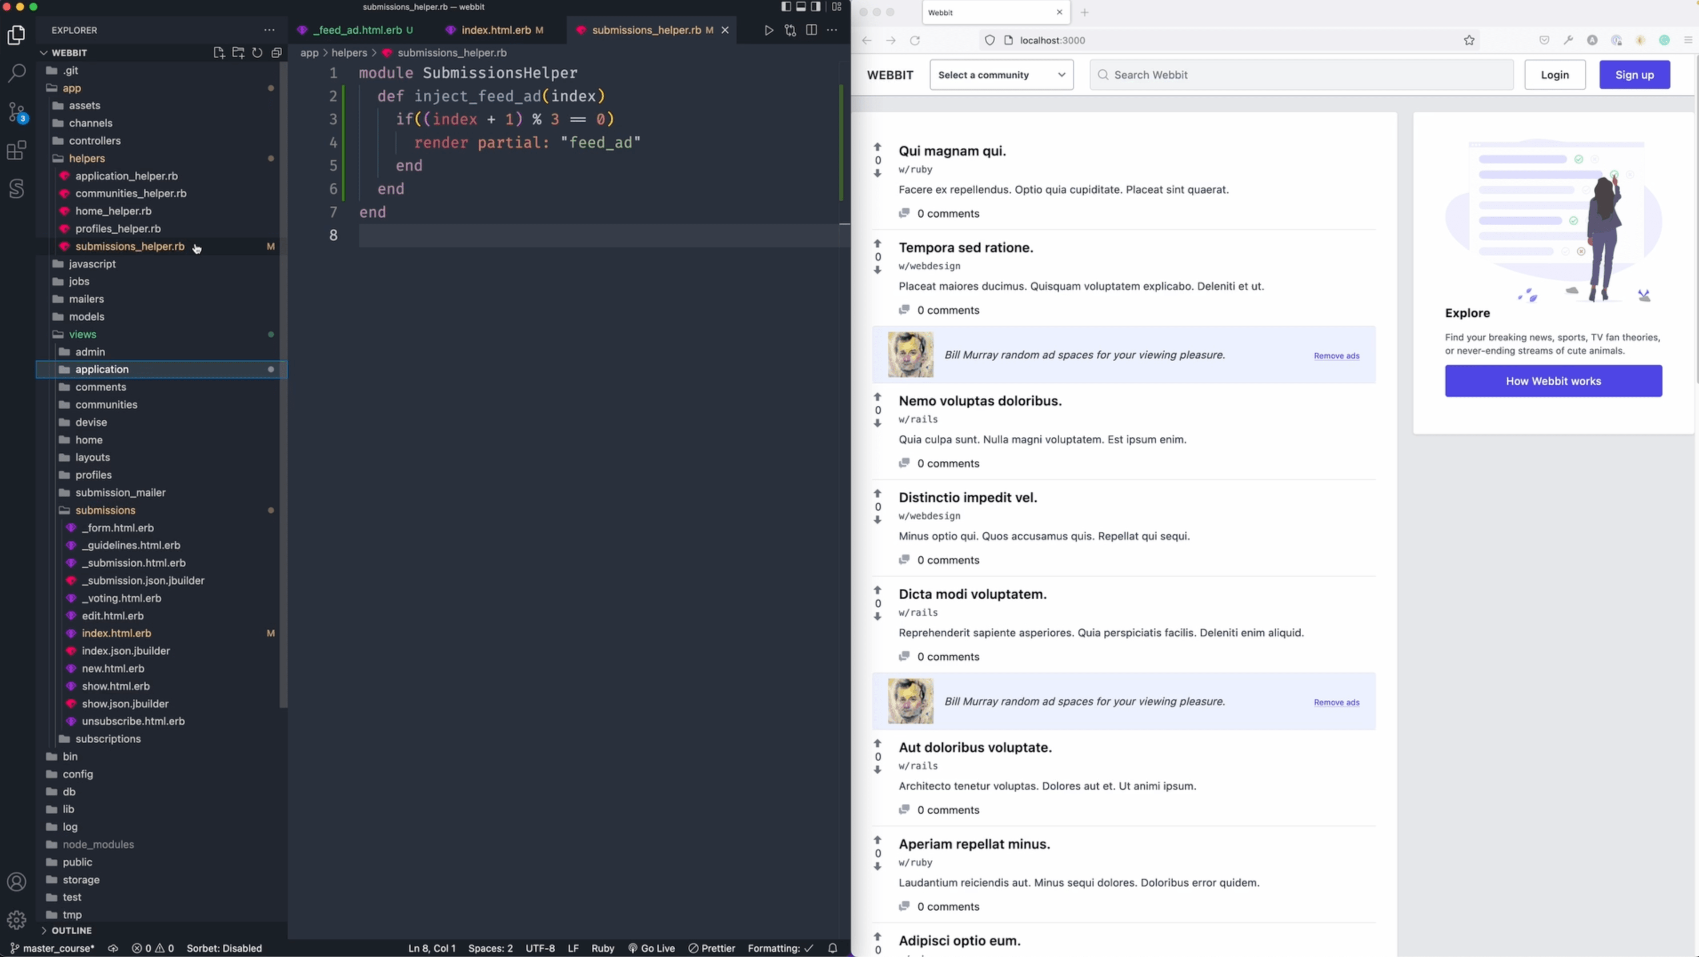
Task: Upvote the post Qui magnam qui.
Action: (x=877, y=147)
